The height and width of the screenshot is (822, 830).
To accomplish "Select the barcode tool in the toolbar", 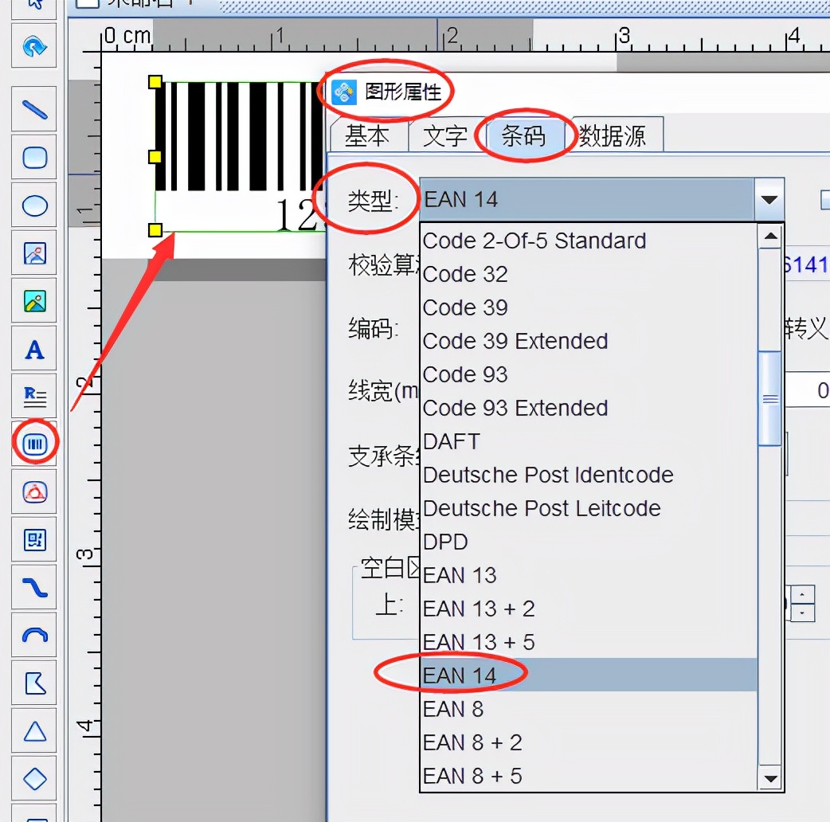I will 33,444.
